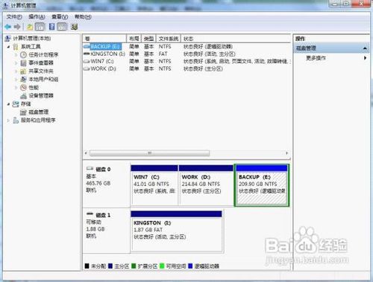The height and width of the screenshot is (282, 373).
Task: Click the 设备管理器 icon
Action: coord(23,96)
